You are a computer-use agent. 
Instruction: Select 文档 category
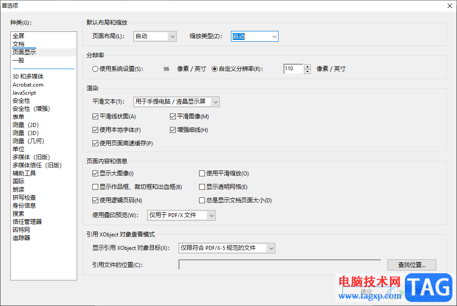(18, 44)
